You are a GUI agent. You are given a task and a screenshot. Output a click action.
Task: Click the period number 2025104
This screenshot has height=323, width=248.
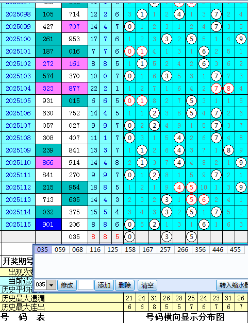(18, 89)
